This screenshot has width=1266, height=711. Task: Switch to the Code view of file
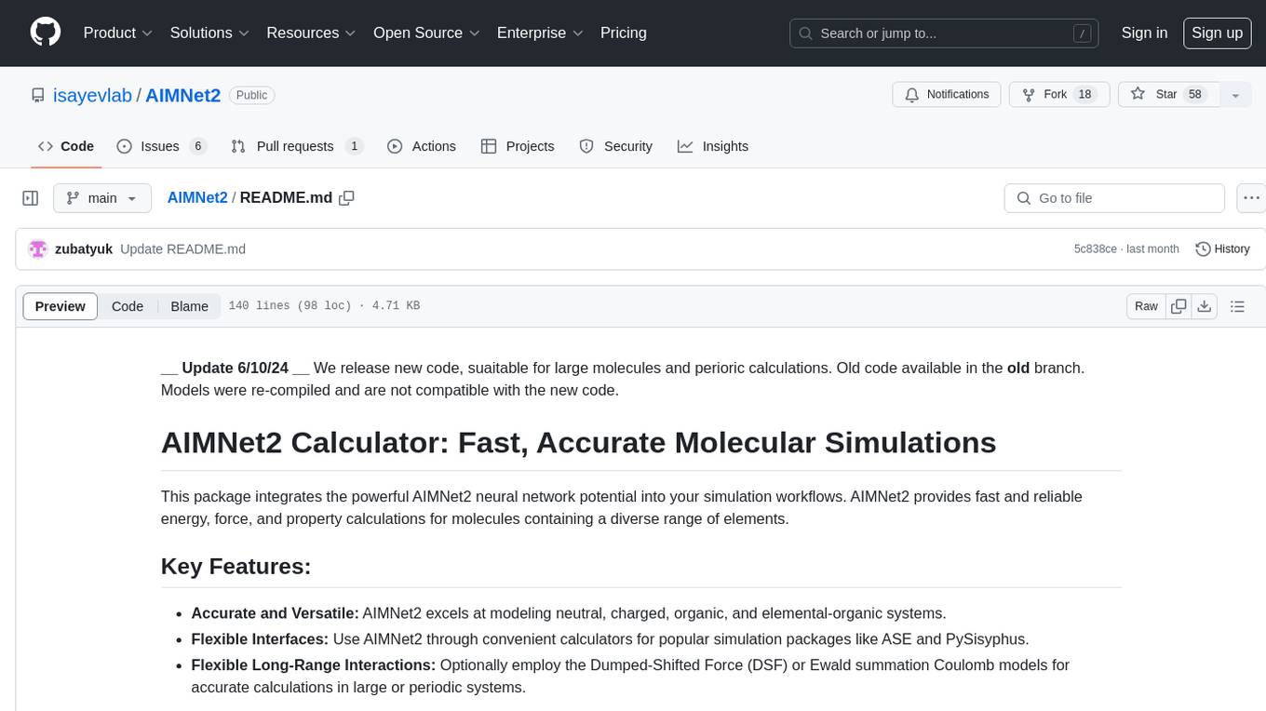[128, 306]
